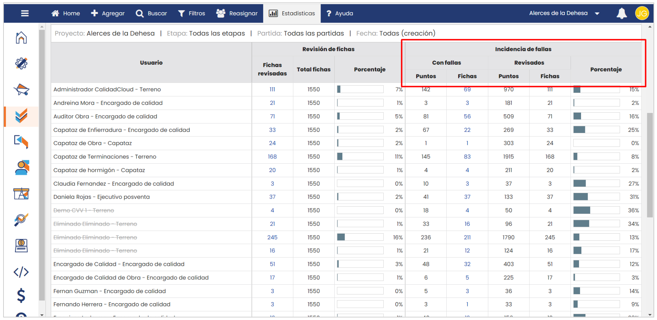This screenshot has width=657, height=320.
Task: Open Buscar search
Action: 151,13
